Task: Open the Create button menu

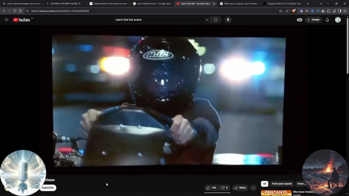Action: (313, 20)
